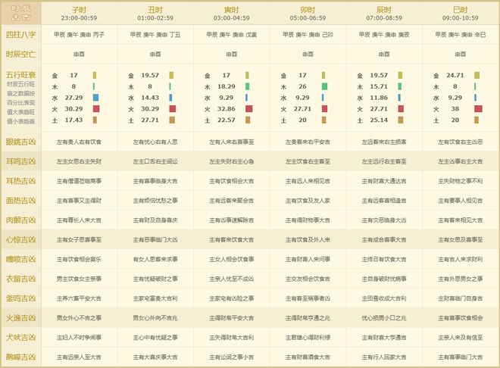Click cell 主失财物之事不利
This screenshot has width=500, height=368.
pos(460,181)
